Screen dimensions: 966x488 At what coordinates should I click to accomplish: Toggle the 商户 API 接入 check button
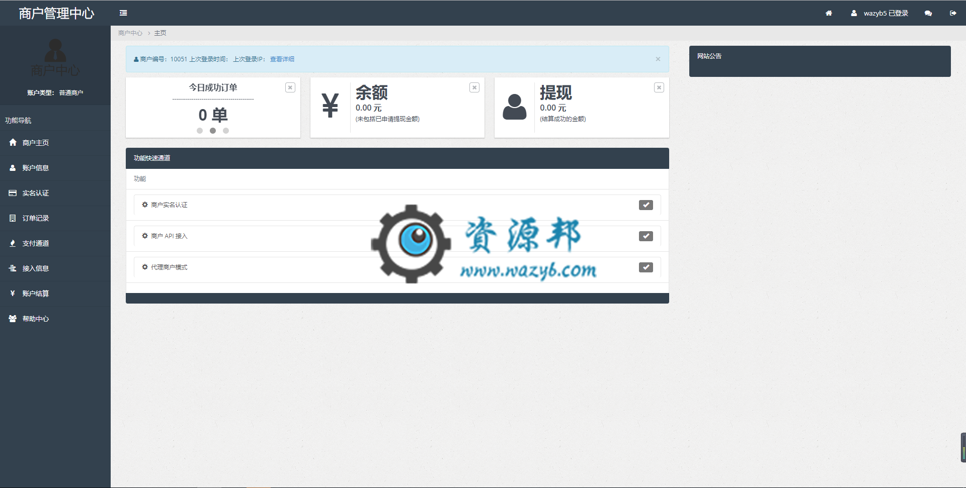646,236
